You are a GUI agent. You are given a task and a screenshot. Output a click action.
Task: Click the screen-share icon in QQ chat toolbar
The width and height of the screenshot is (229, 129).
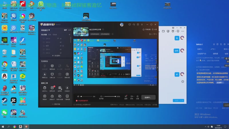[168, 31]
